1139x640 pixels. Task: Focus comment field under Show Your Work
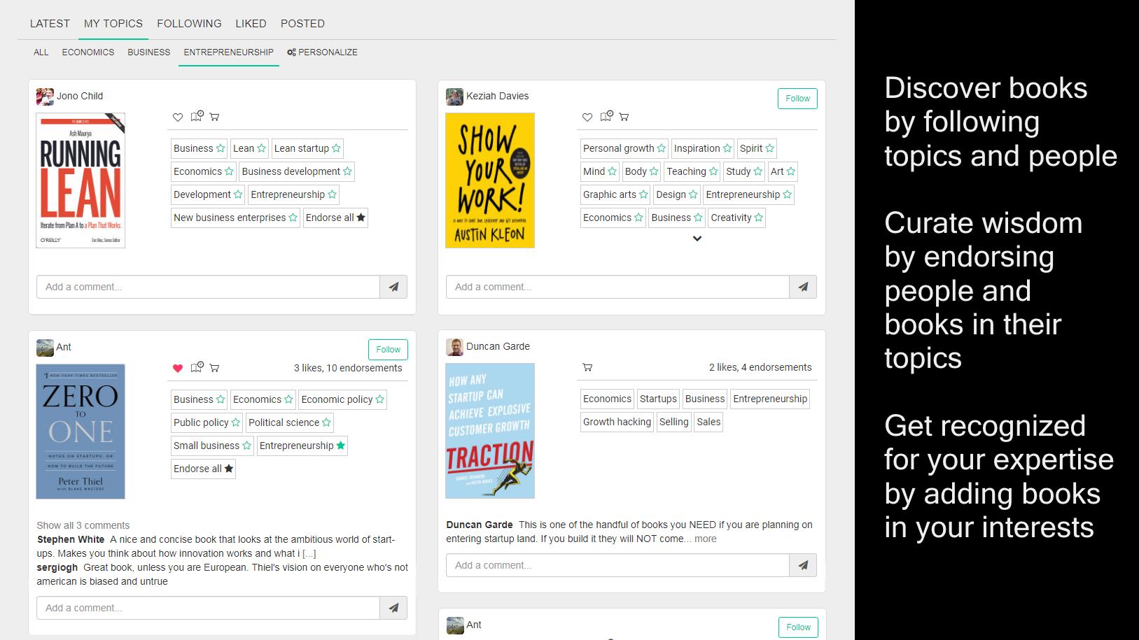[617, 287]
